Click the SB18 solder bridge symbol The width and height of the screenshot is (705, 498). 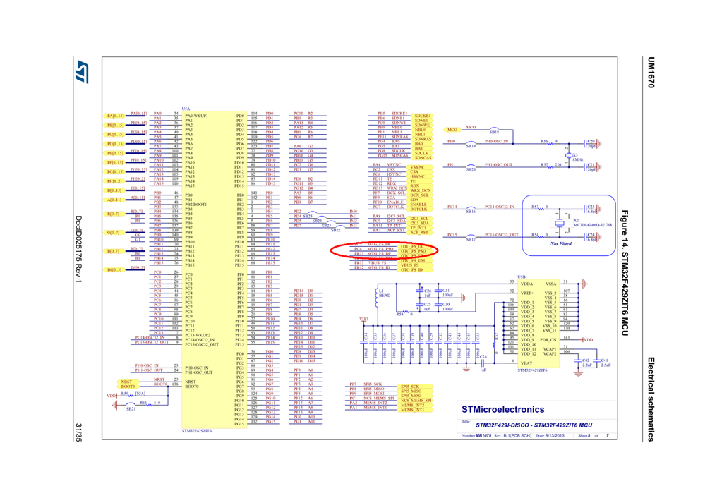pyautogui.click(x=494, y=130)
